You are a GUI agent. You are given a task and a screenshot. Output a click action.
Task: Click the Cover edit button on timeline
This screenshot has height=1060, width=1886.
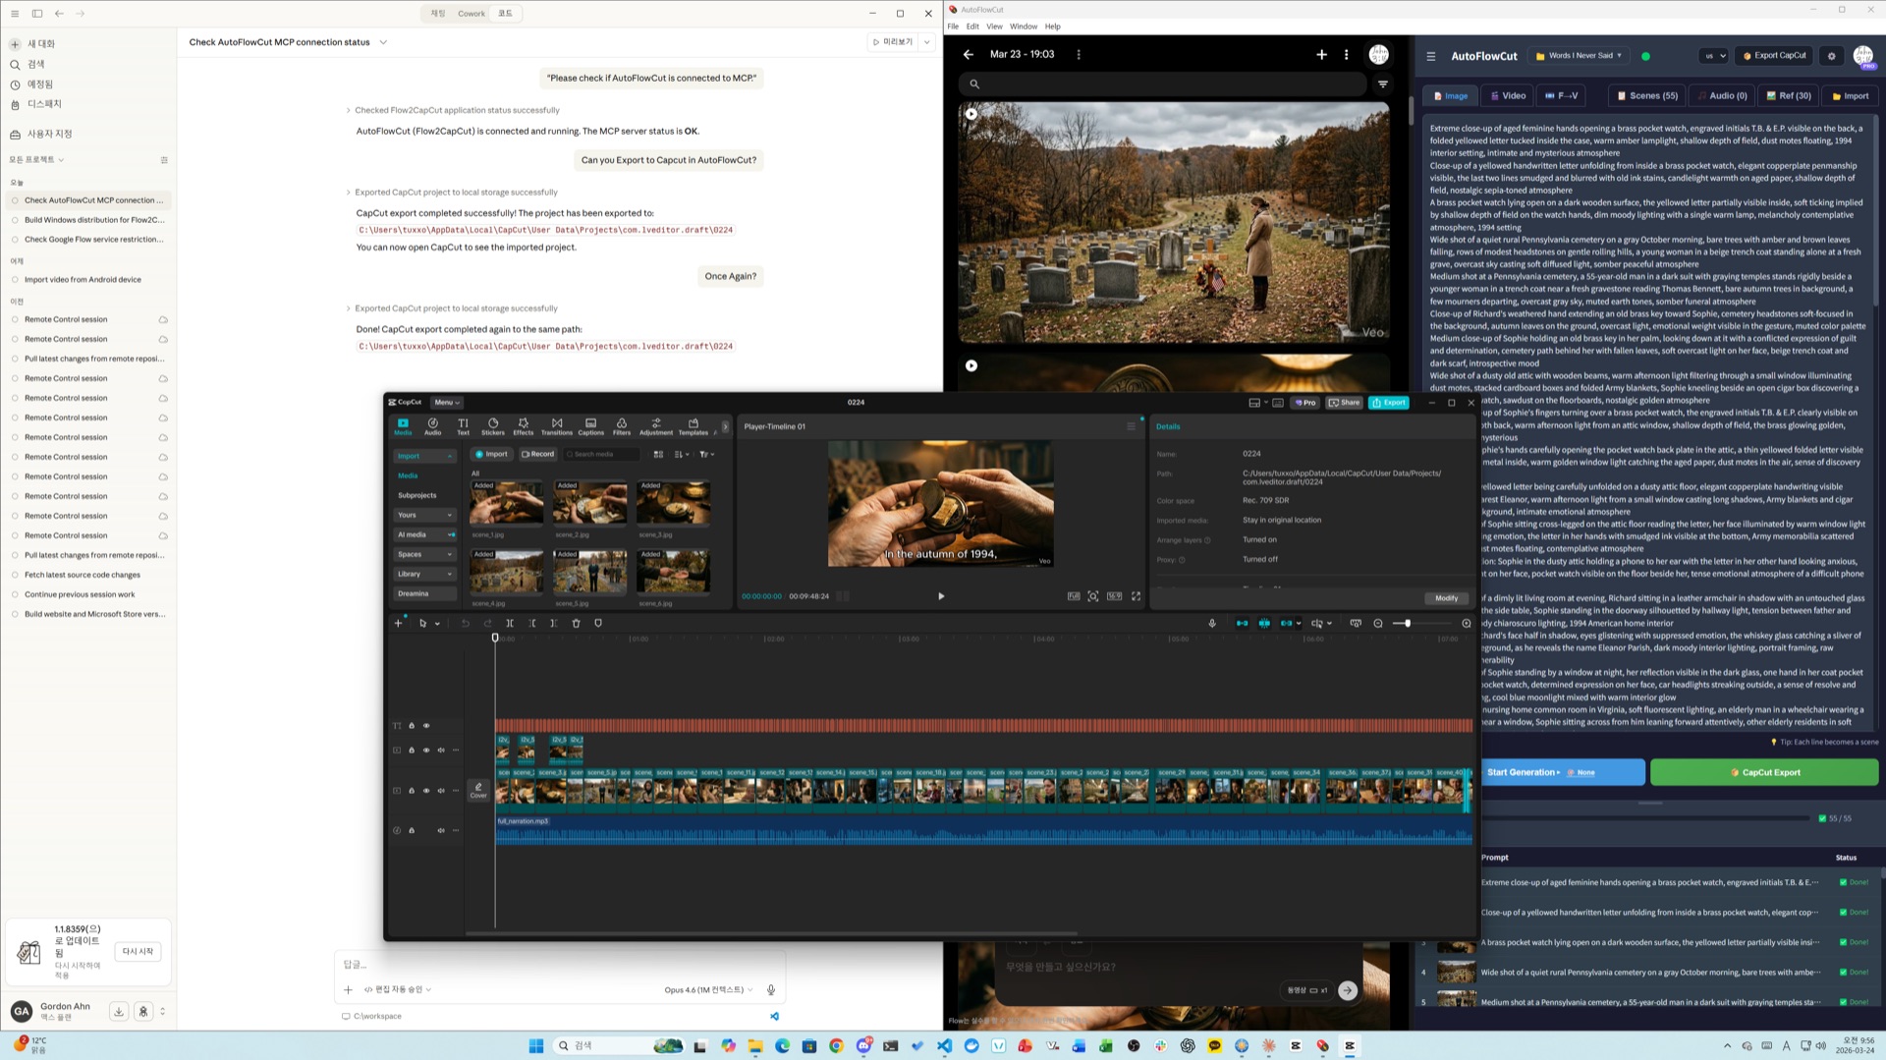coord(478,790)
